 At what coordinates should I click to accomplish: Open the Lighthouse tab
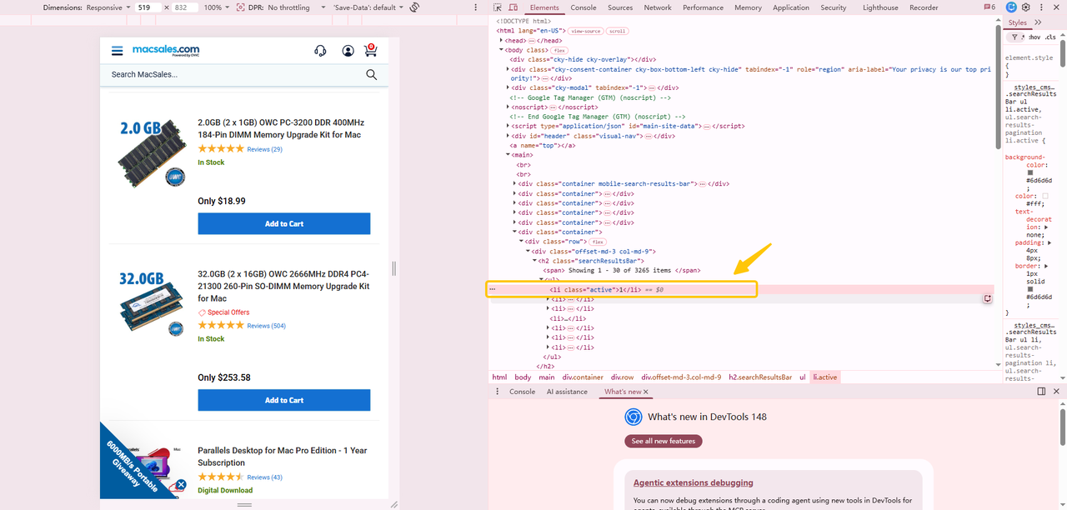(881, 7)
